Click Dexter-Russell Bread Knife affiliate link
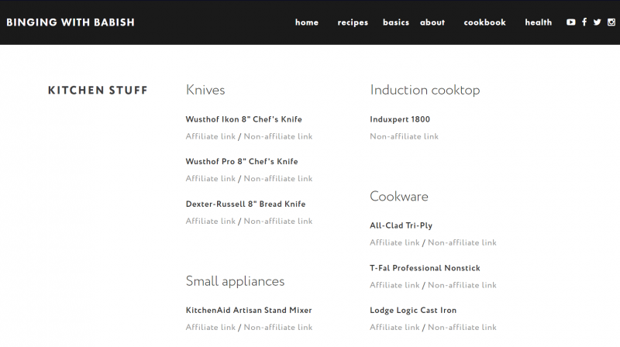 (x=210, y=222)
